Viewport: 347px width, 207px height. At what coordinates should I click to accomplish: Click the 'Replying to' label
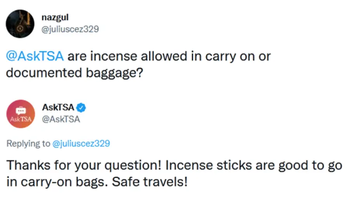(28, 144)
